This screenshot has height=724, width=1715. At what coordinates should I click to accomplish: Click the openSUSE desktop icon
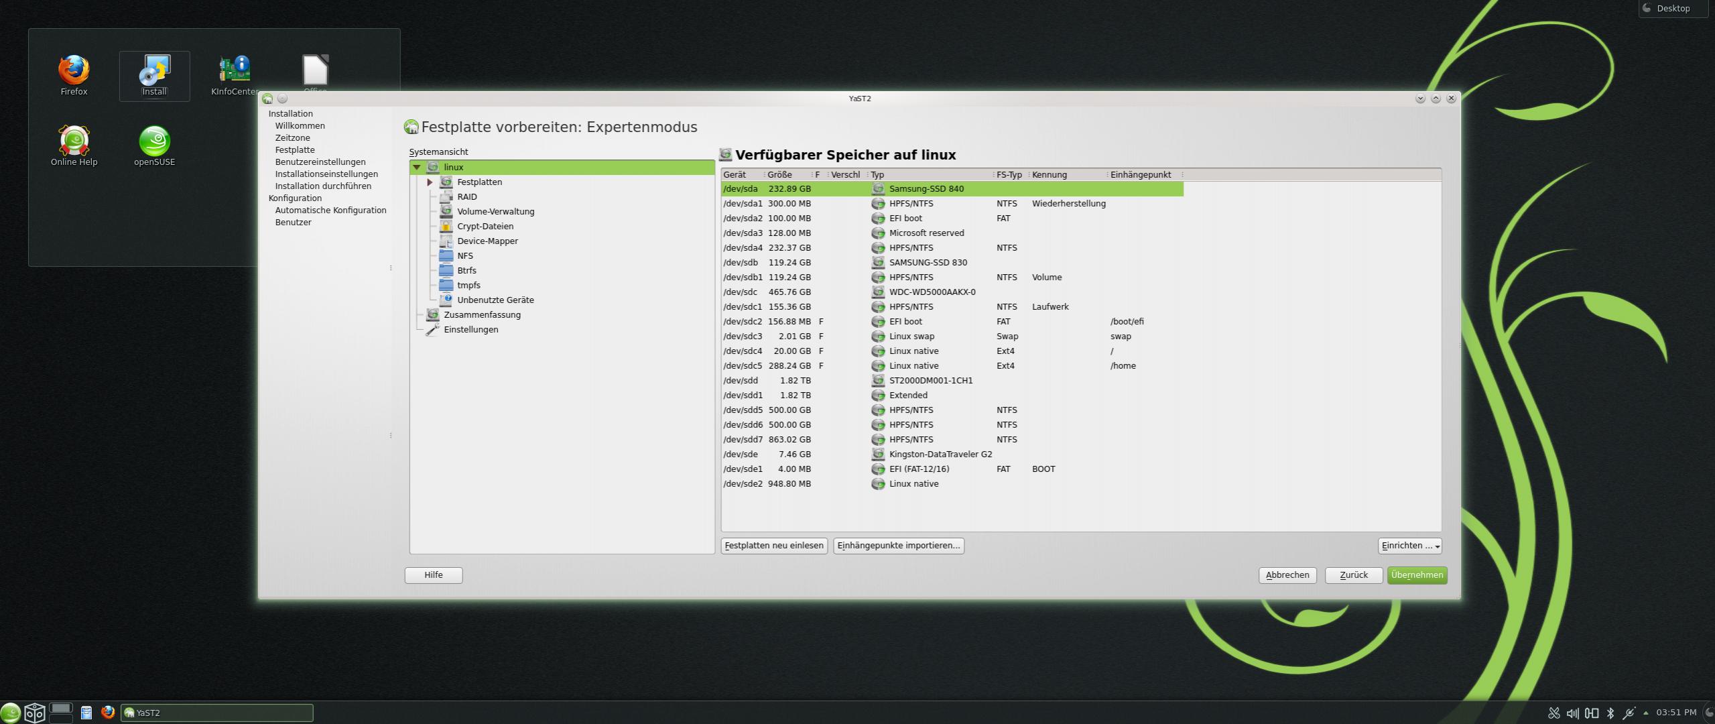[154, 141]
